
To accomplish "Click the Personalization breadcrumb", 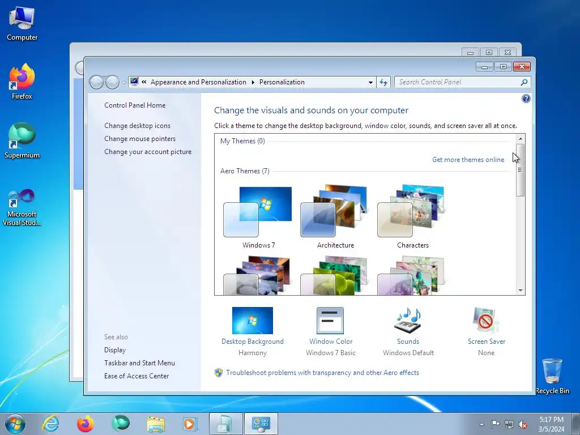I will [282, 82].
